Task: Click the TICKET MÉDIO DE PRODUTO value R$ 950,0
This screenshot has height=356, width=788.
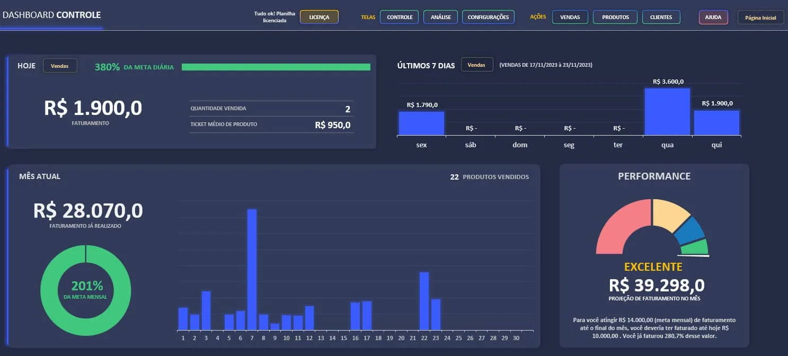Action: (x=332, y=125)
